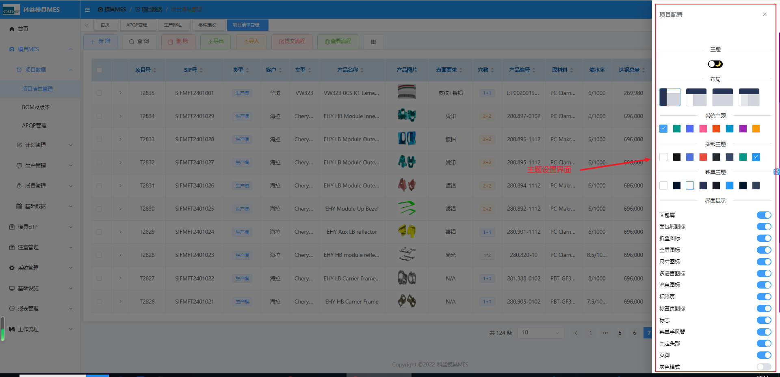Viewport: 780px width, 377px height.
Task: Toggle the 折叠图标 switch
Action: click(764, 238)
